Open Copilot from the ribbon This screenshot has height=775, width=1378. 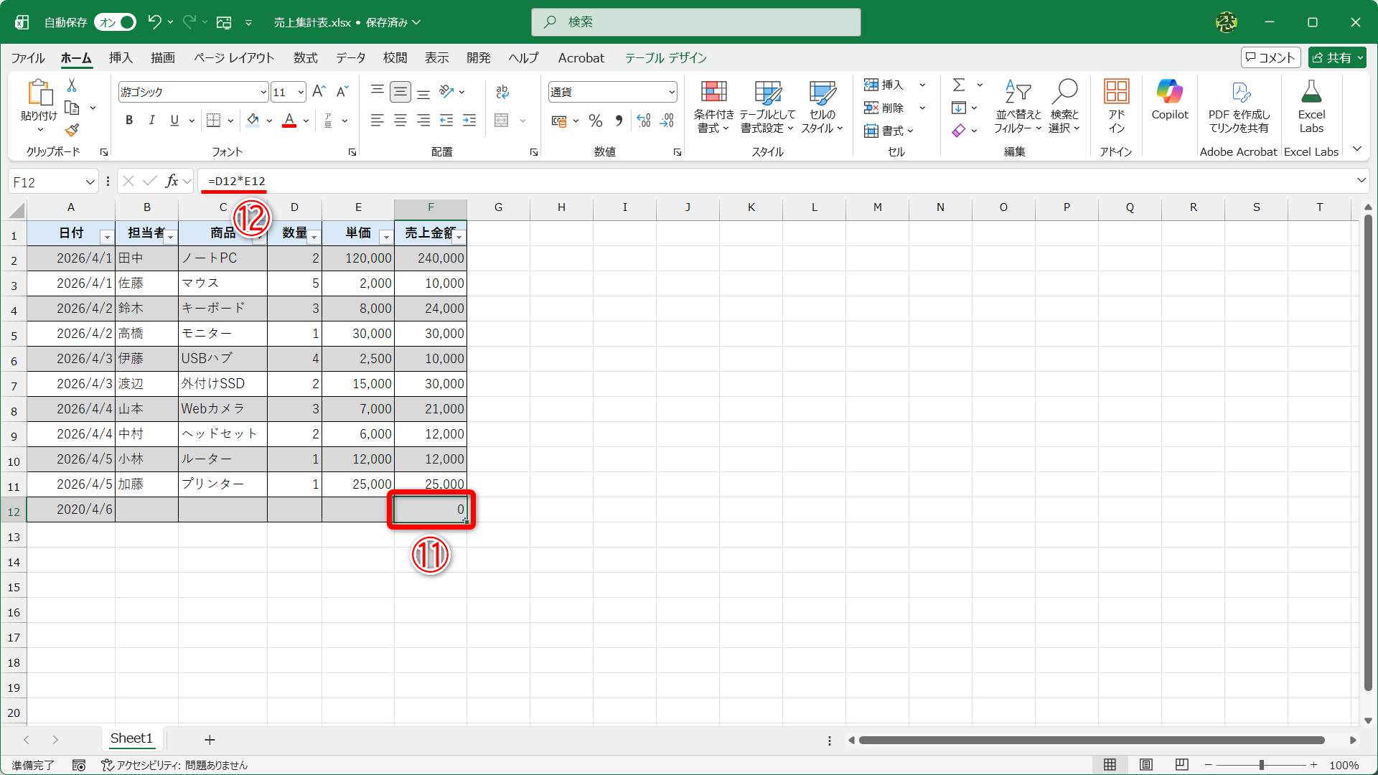click(1169, 100)
